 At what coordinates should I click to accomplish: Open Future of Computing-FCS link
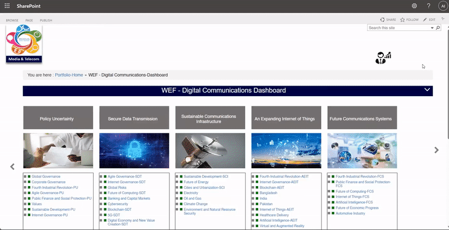[x=355, y=191]
